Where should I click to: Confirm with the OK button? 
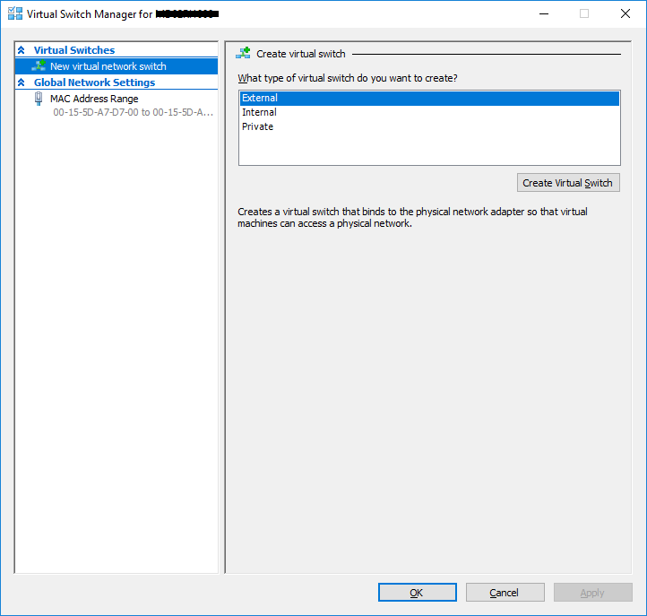coord(417,593)
